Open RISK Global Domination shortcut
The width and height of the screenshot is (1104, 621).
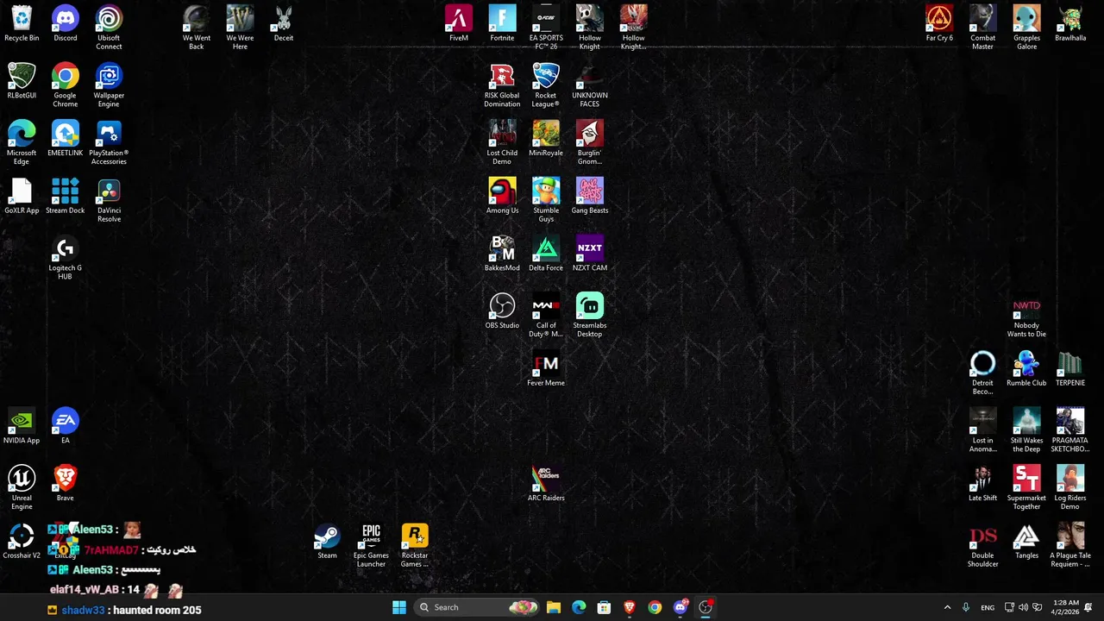502,85
